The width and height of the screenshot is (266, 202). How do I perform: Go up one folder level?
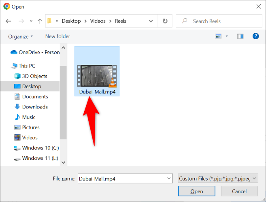pos(40,21)
